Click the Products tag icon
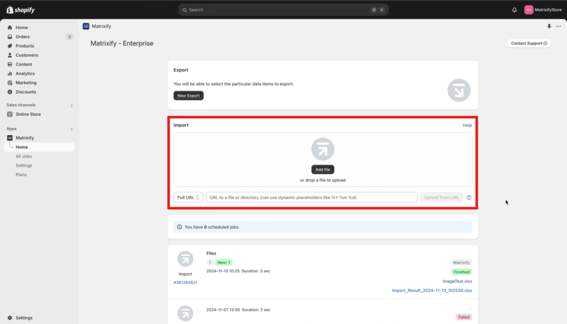This screenshot has height=324, width=567. 9,46
